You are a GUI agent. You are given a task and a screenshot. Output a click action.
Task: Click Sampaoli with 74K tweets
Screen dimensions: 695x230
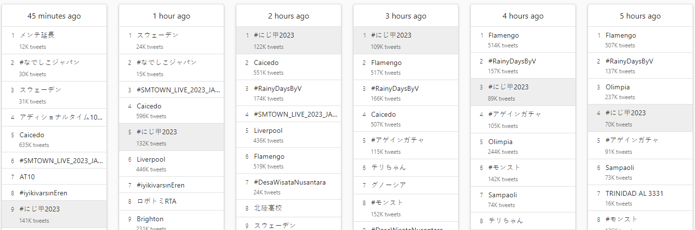point(503,195)
